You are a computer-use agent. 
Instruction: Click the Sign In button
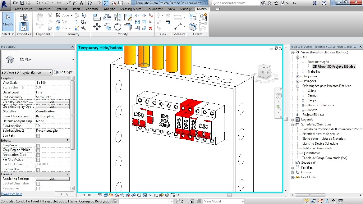(x=288, y=3)
